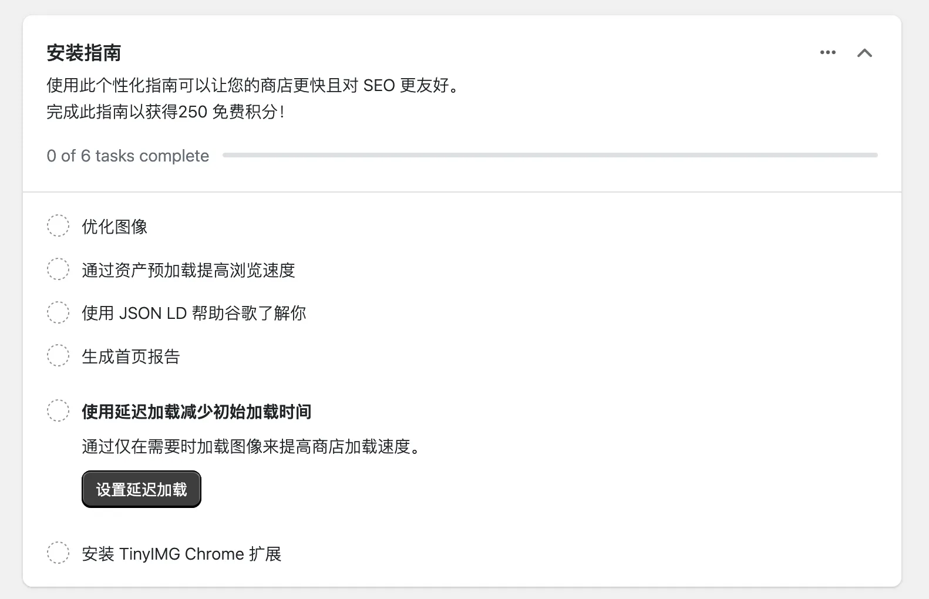Image resolution: width=929 pixels, height=599 pixels.
Task: Mark the 优化图像 task as complete
Action: [x=58, y=226]
